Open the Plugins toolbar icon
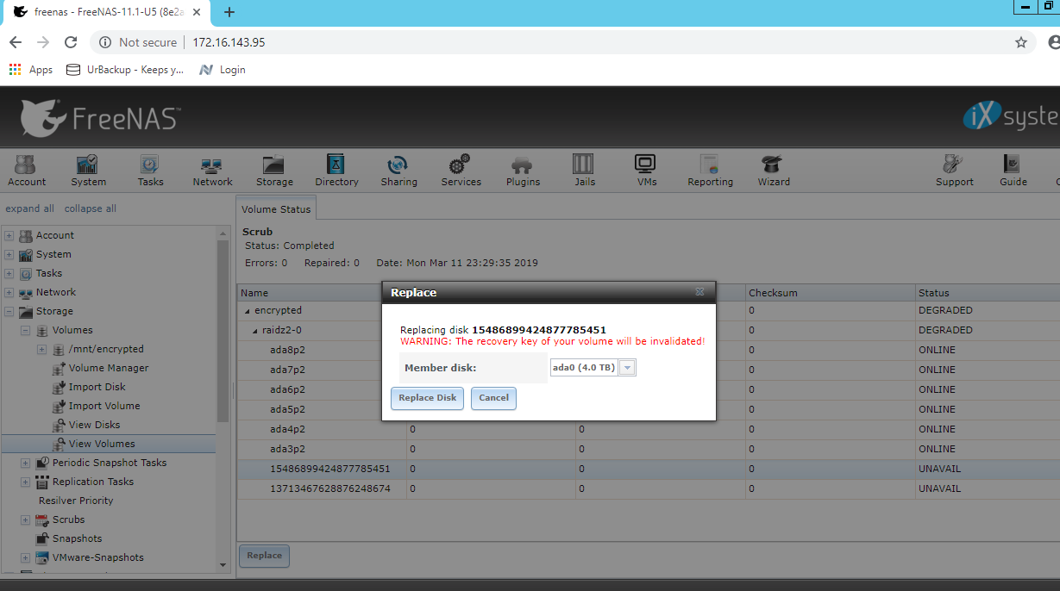This screenshot has width=1060, height=591. 523,171
